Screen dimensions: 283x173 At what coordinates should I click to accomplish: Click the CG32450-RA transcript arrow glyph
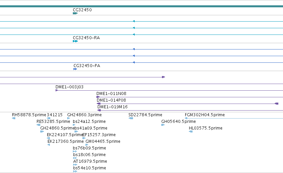(75, 41)
